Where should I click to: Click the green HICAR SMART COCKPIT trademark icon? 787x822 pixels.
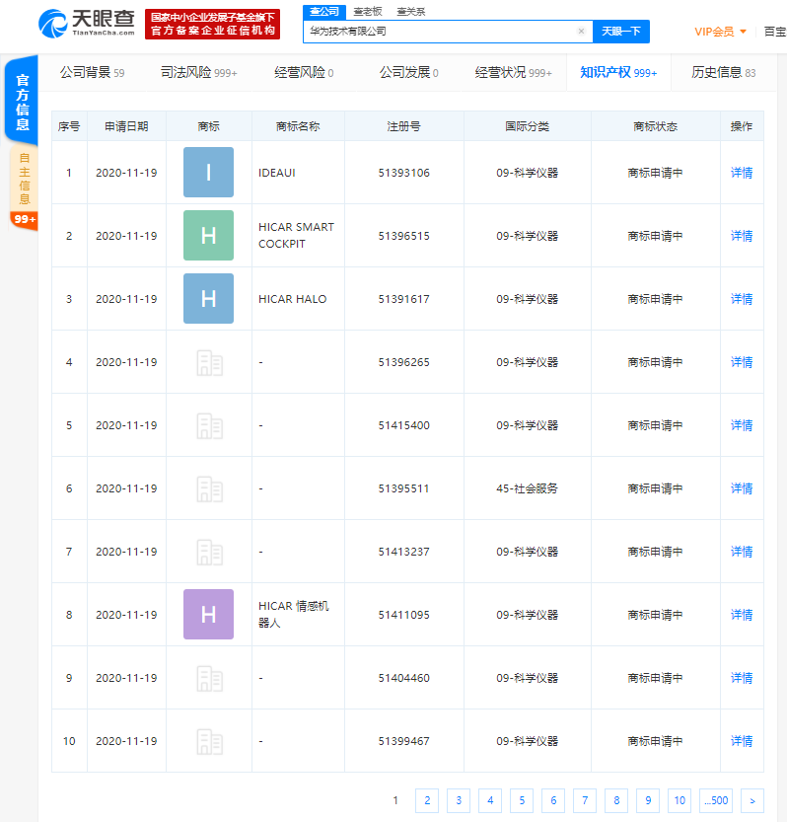click(208, 236)
